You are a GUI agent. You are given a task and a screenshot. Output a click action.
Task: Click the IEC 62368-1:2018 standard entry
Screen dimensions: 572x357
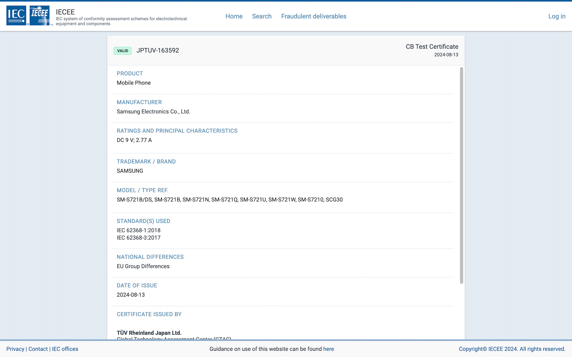139,230
